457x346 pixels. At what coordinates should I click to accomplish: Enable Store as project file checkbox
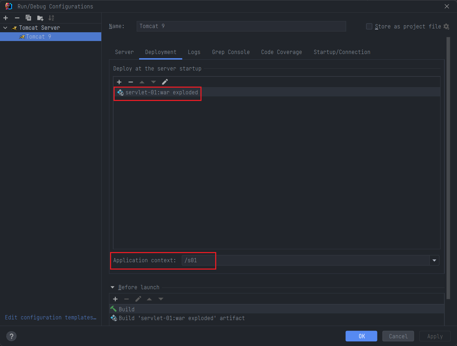click(x=369, y=26)
